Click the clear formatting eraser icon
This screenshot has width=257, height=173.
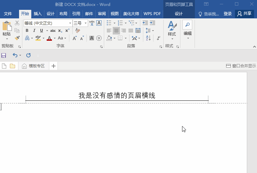click(78, 31)
